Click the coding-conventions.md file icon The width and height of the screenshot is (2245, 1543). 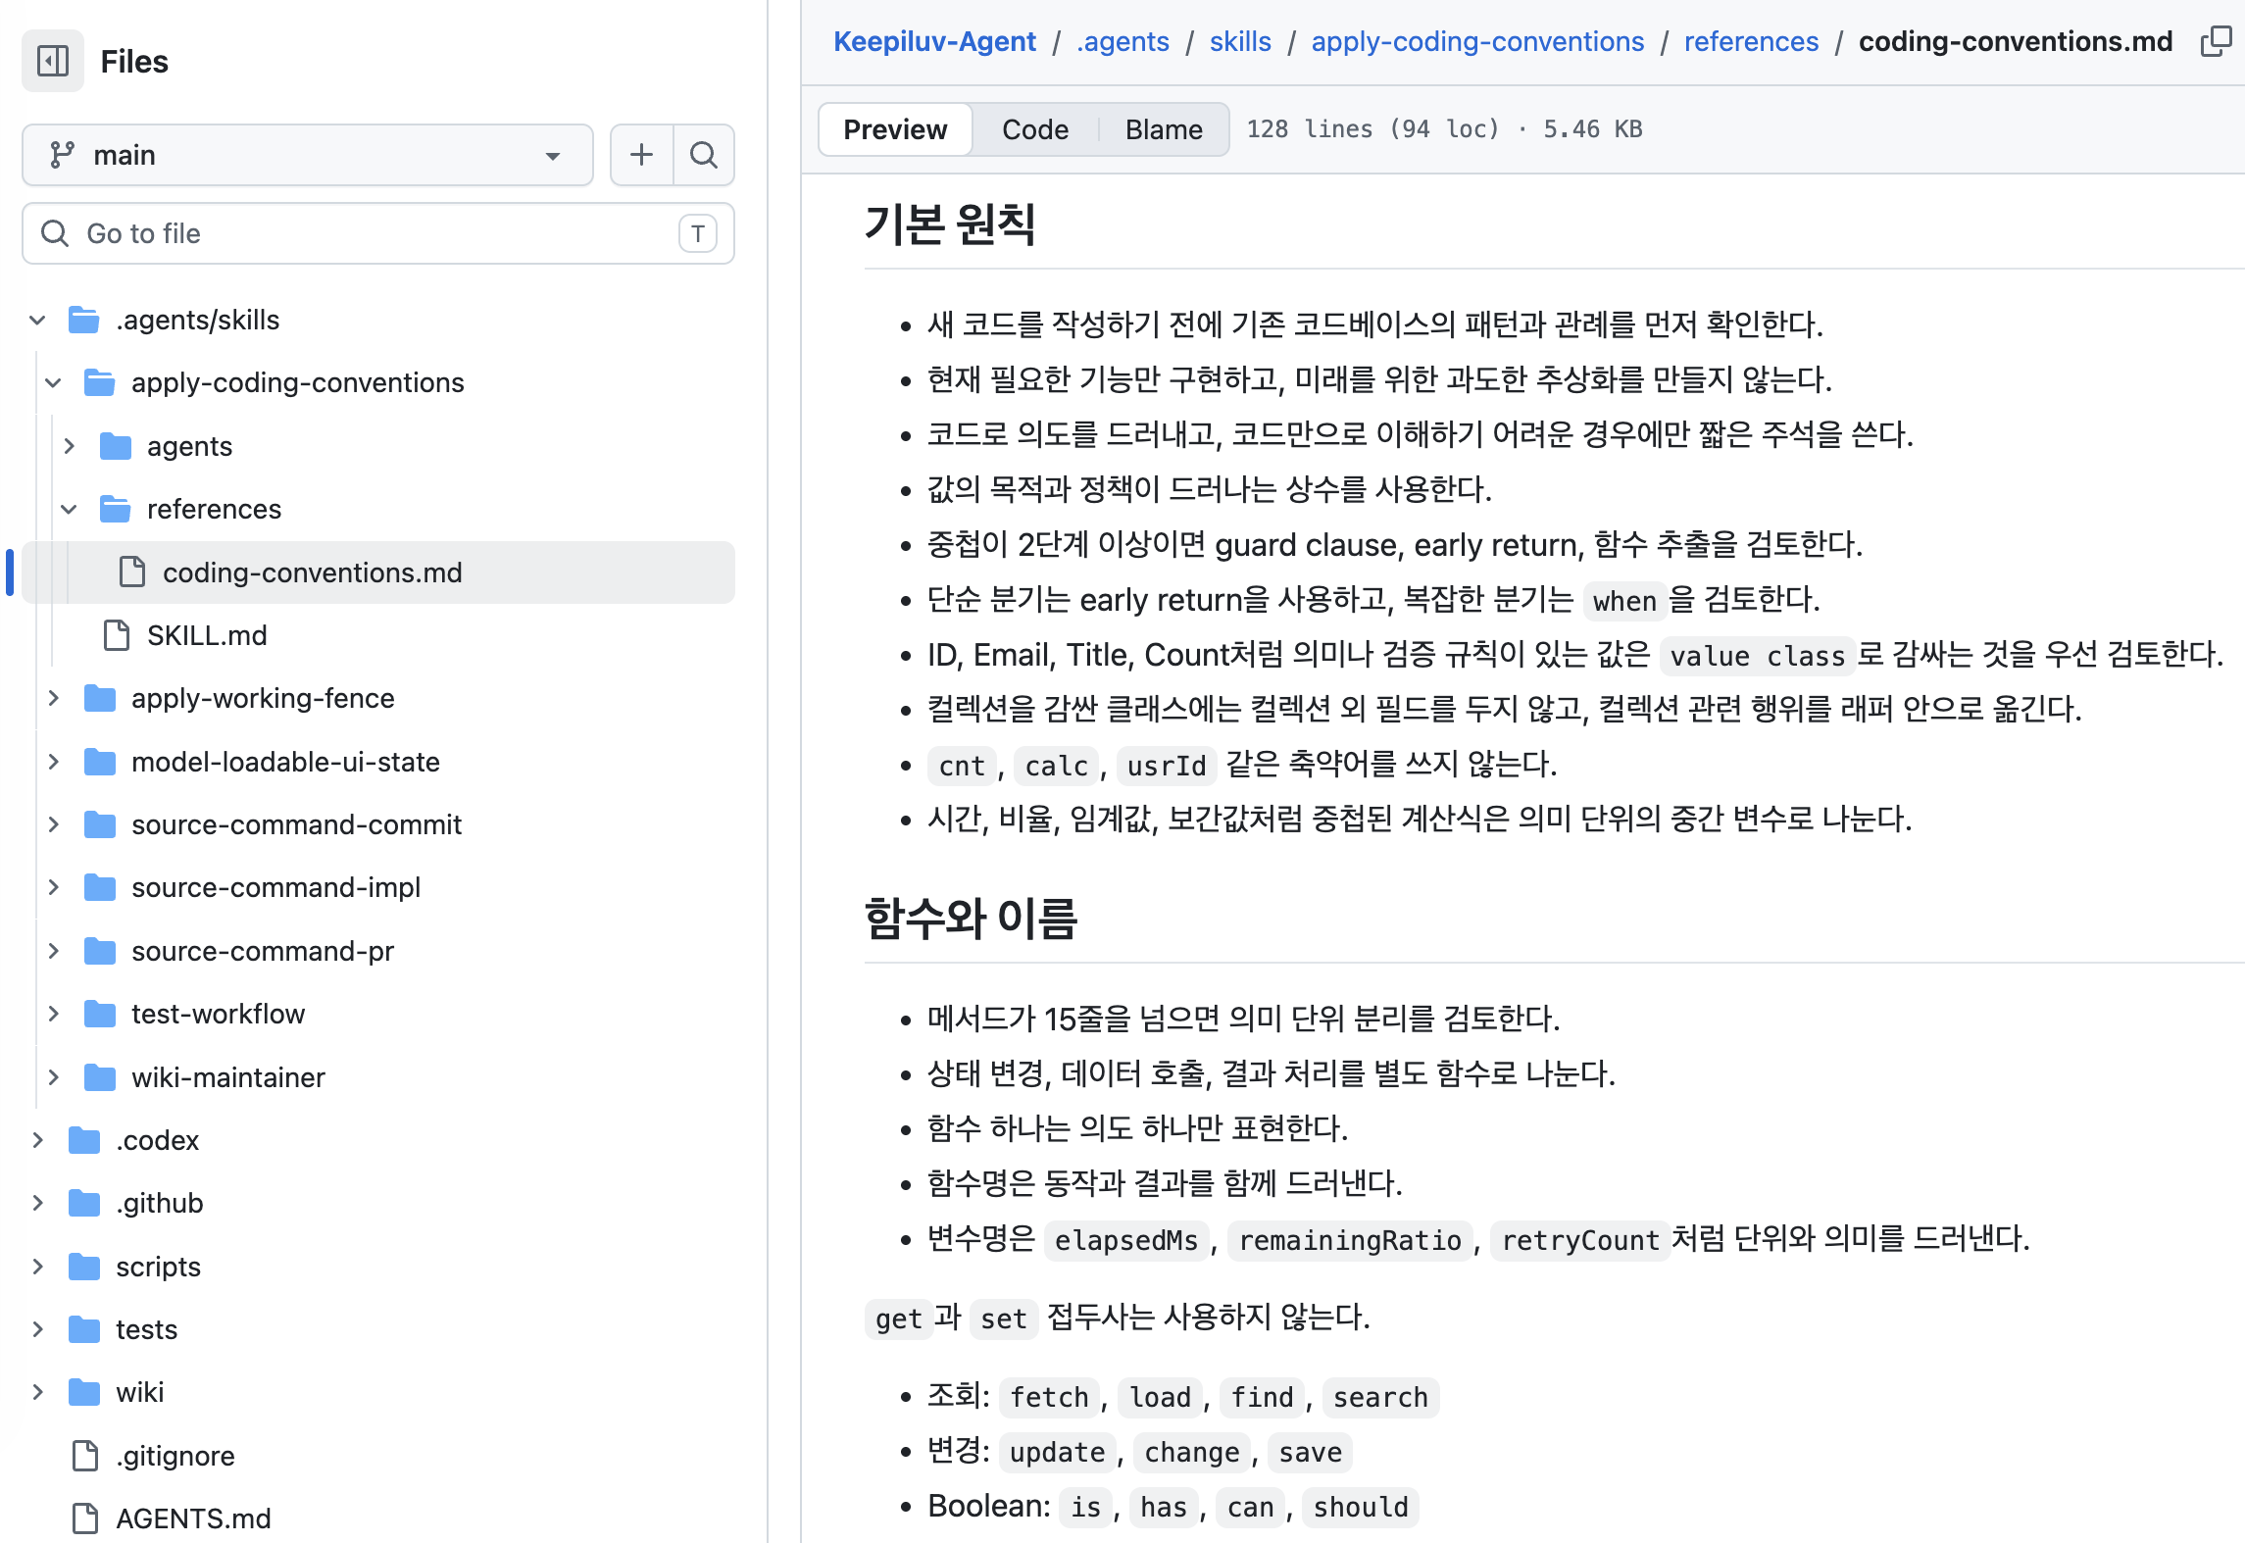pos(131,572)
